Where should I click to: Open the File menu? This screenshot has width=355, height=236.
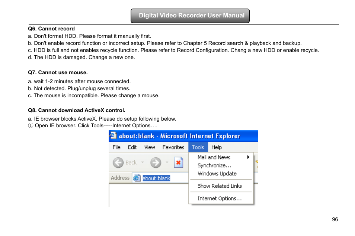tap(116, 147)
